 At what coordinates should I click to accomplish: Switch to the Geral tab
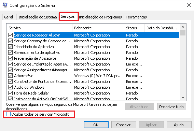pos(9,17)
